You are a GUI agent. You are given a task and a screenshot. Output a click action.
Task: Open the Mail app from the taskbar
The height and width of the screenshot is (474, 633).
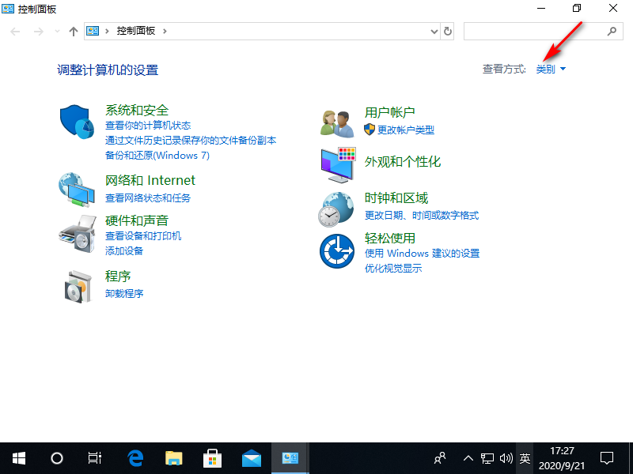click(x=250, y=458)
